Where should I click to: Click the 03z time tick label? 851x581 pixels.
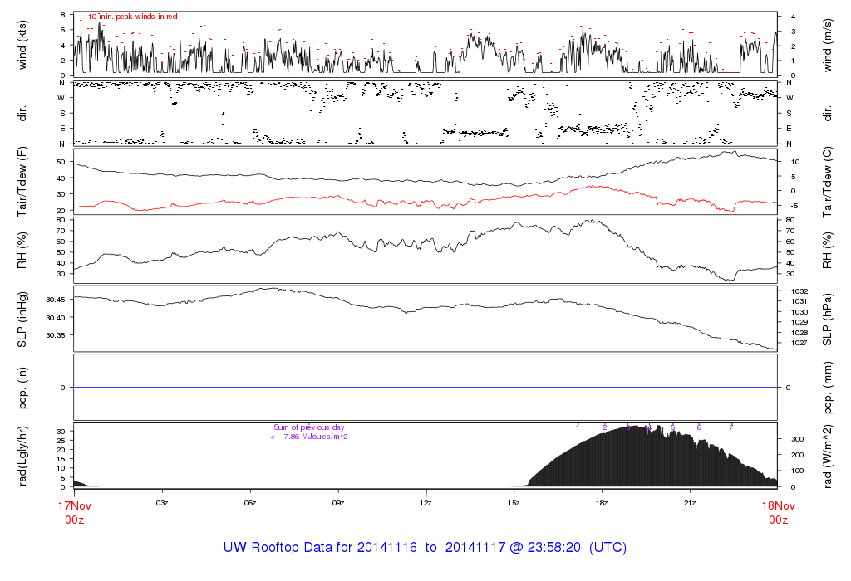[162, 503]
